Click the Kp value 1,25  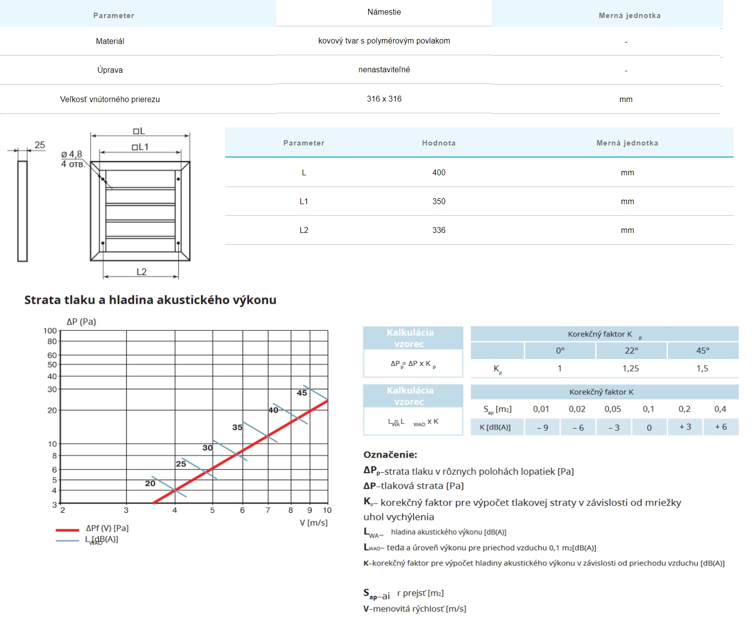click(630, 369)
